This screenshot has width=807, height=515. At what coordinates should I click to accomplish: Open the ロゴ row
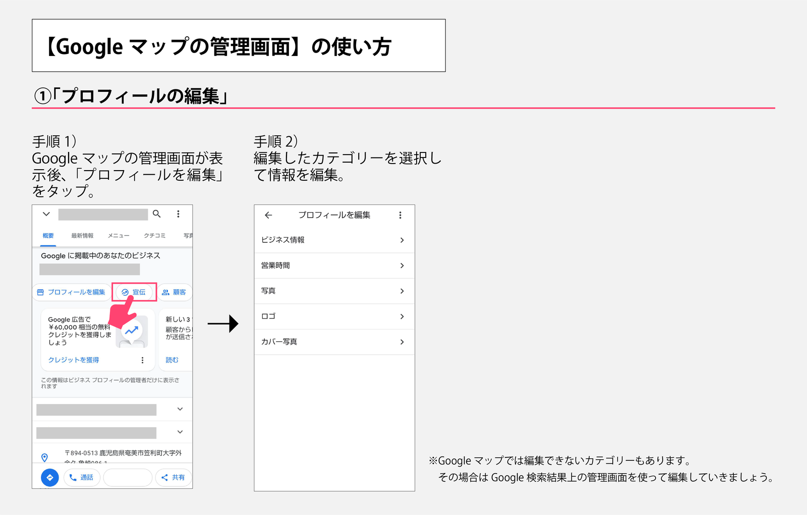(x=334, y=317)
